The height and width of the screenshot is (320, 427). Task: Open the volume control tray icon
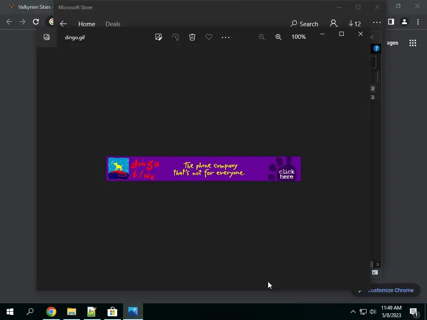(x=373, y=312)
